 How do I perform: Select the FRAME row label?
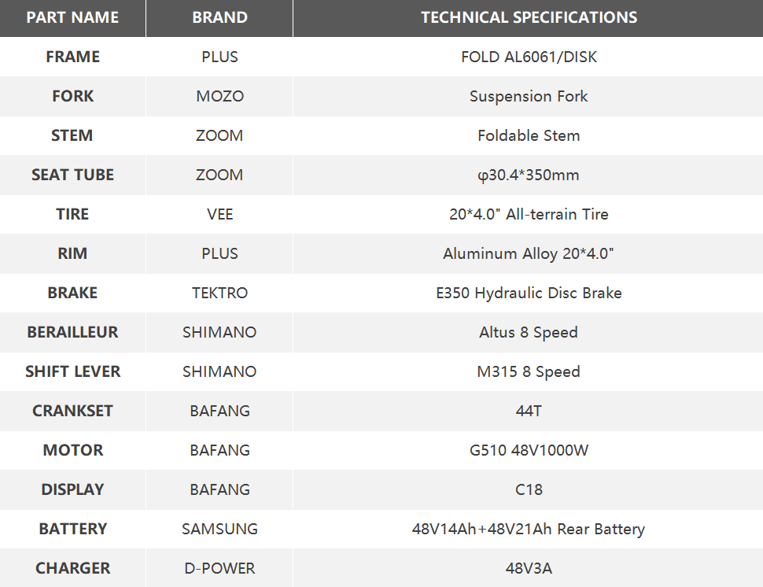(x=72, y=57)
